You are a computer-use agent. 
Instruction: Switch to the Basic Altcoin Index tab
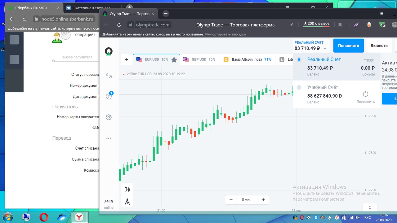coord(248,59)
